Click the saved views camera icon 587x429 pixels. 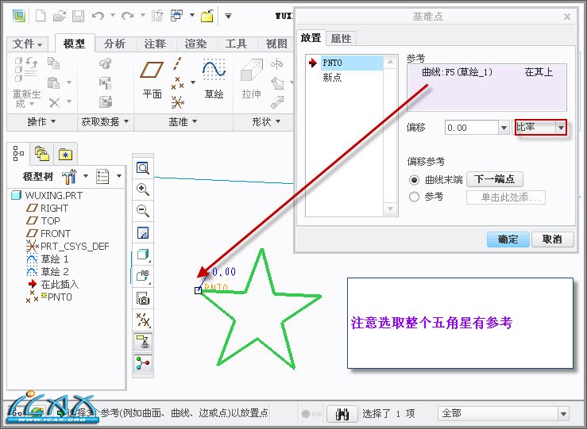(143, 299)
